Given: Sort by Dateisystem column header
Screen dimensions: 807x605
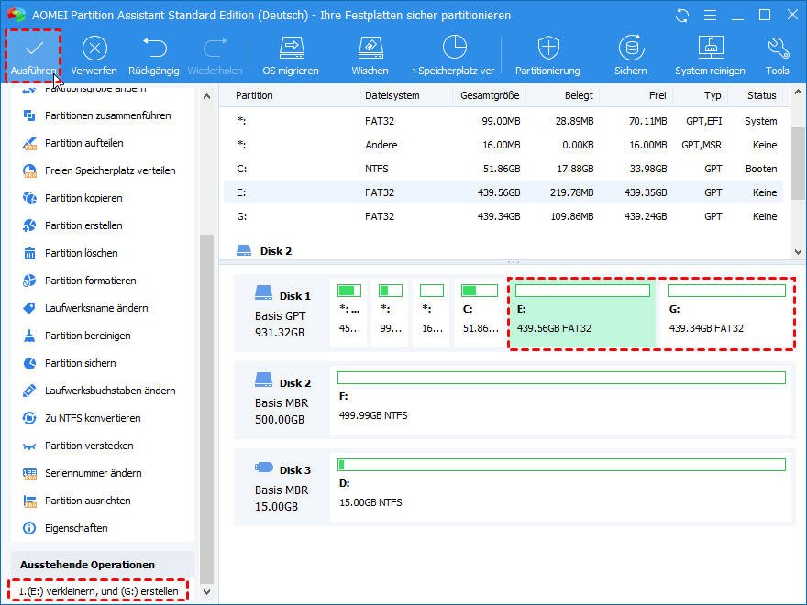Looking at the screenshot, I should [392, 95].
